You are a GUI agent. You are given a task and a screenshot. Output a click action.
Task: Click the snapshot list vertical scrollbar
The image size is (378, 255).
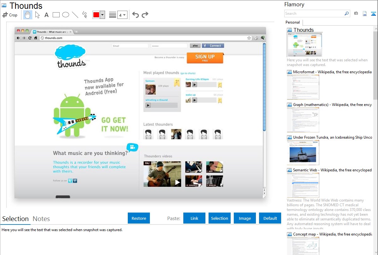click(375, 65)
